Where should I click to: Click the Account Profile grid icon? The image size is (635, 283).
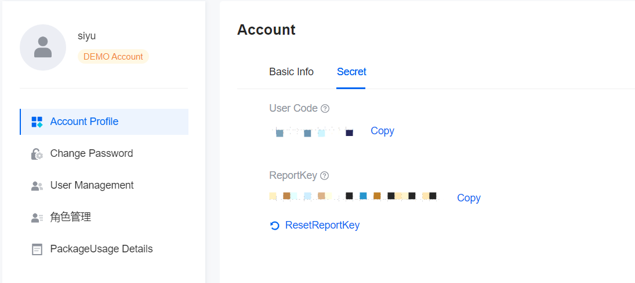click(x=37, y=122)
